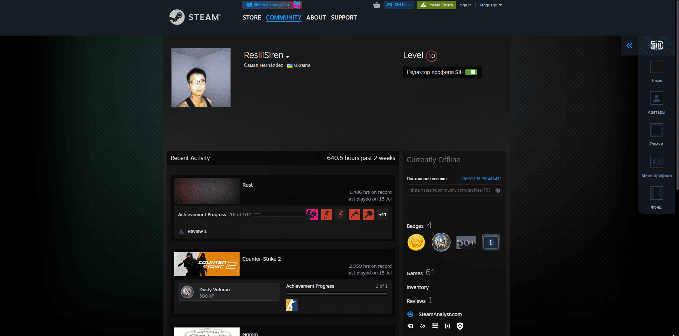Open the Inventory link
679x336 pixels.
click(x=418, y=287)
